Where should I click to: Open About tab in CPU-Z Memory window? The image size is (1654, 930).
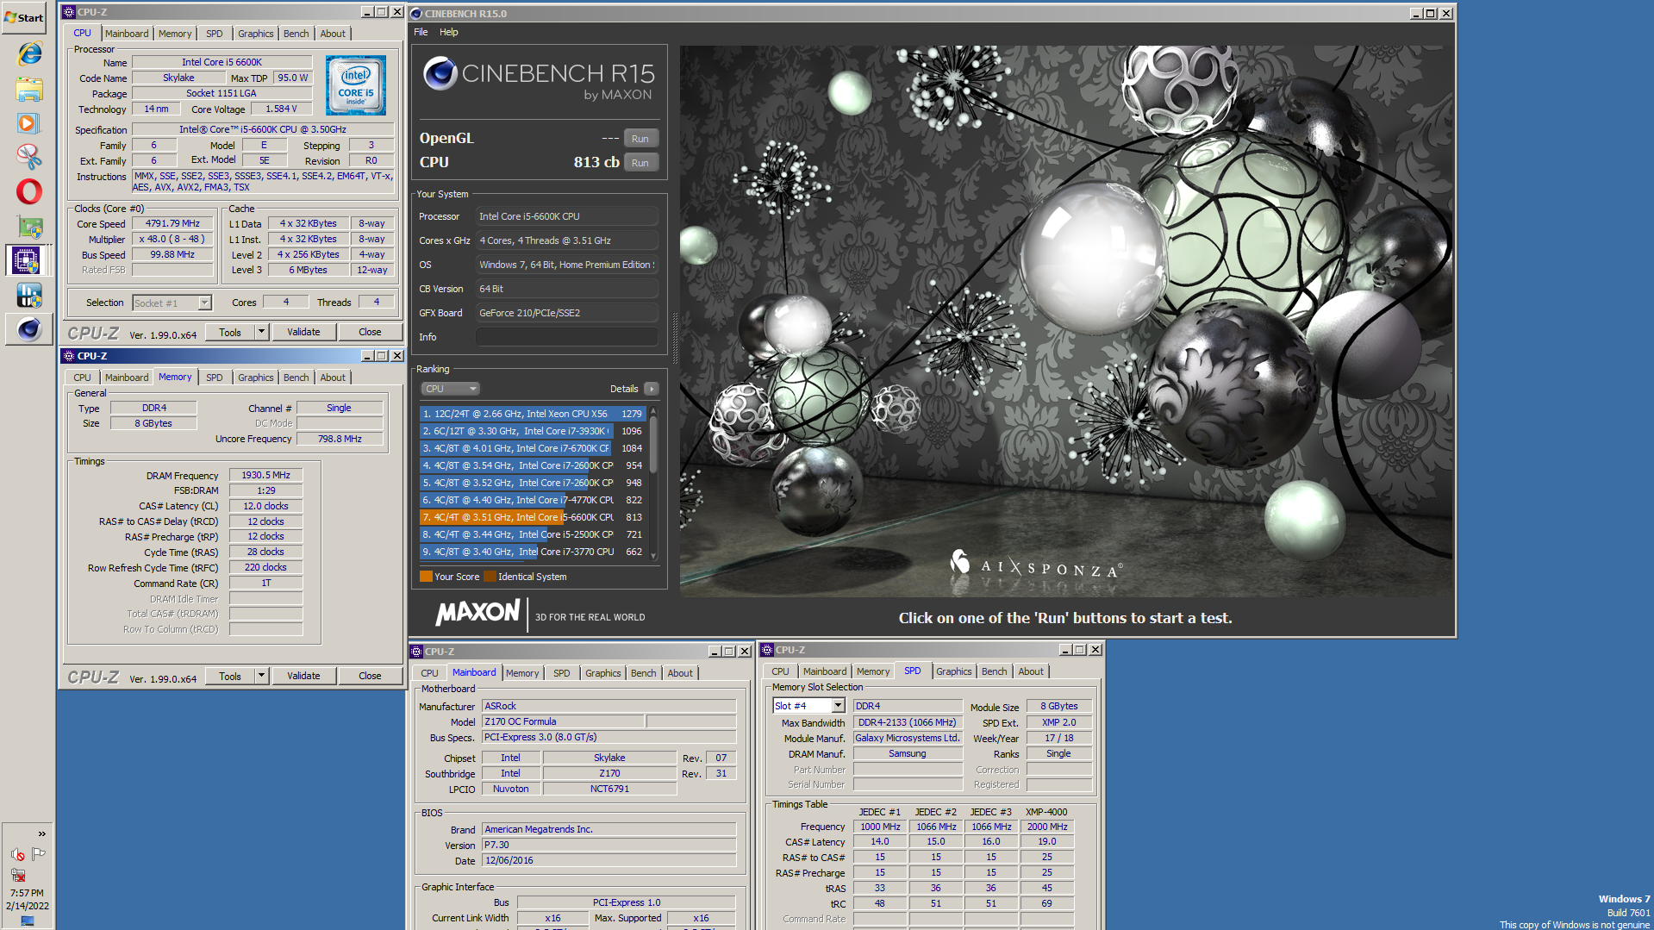333,378
